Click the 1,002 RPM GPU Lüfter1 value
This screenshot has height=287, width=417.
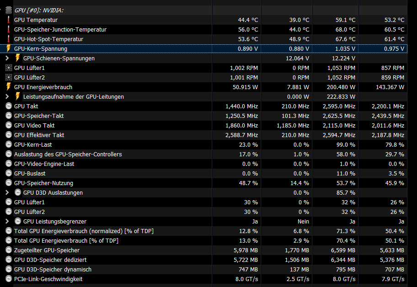[x=244, y=68]
